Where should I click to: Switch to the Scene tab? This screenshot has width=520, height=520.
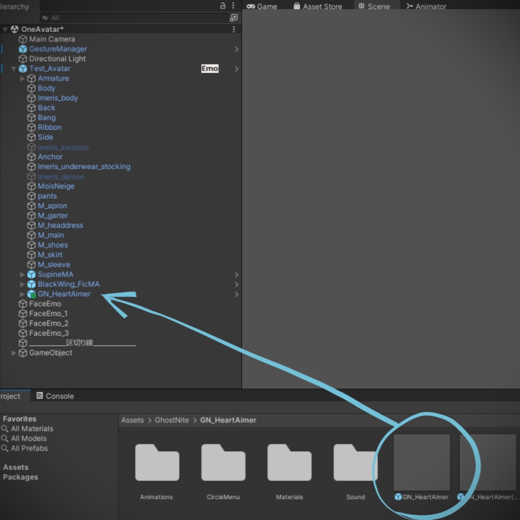click(374, 6)
